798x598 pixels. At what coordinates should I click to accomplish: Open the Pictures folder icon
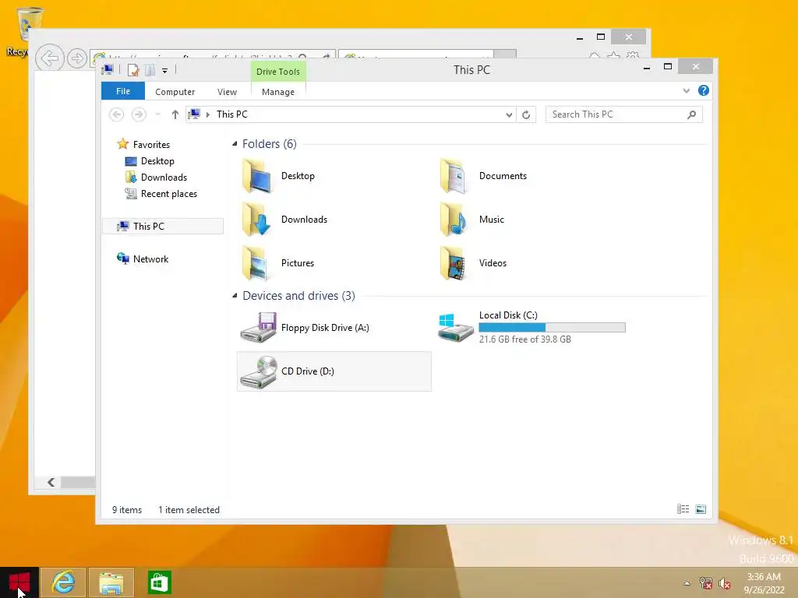click(256, 263)
